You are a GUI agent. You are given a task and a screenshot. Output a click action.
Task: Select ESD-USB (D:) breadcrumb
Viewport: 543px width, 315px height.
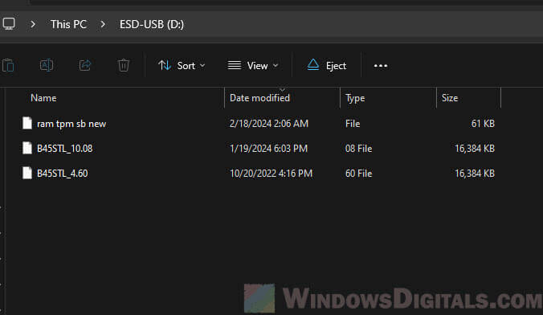tap(152, 24)
